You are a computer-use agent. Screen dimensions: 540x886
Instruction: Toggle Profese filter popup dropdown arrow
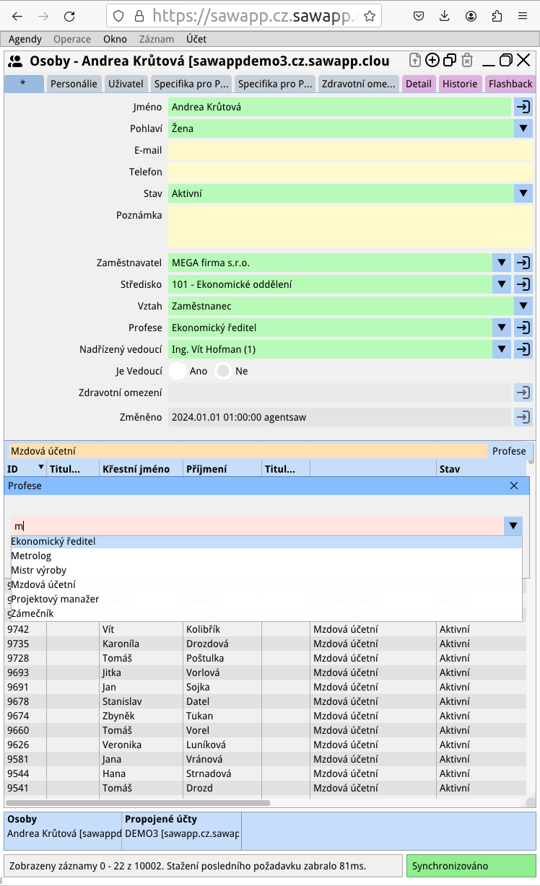513,526
